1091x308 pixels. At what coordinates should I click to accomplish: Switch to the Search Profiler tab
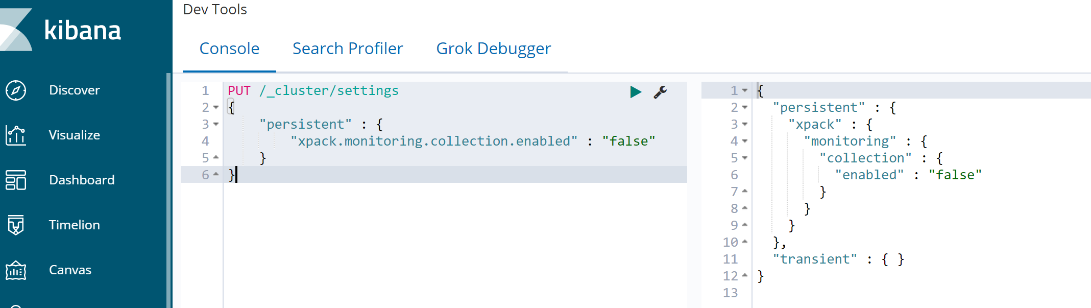pyautogui.click(x=348, y=49)
